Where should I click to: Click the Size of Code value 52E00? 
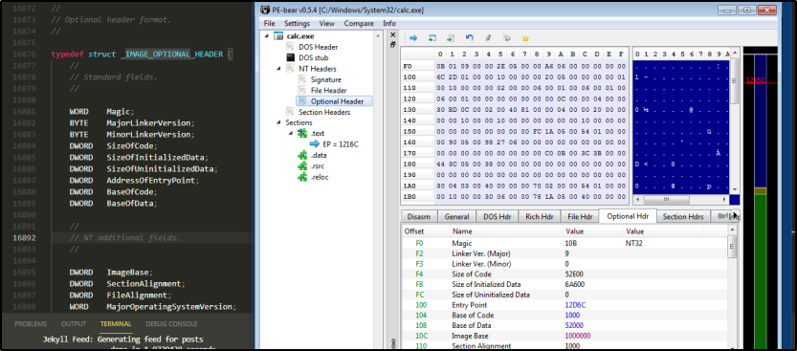pyautogui.click(x=575, y=274)
